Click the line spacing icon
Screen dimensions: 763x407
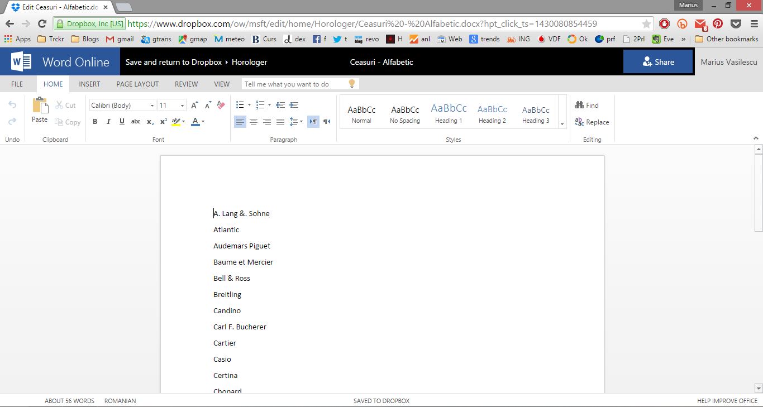293,122
